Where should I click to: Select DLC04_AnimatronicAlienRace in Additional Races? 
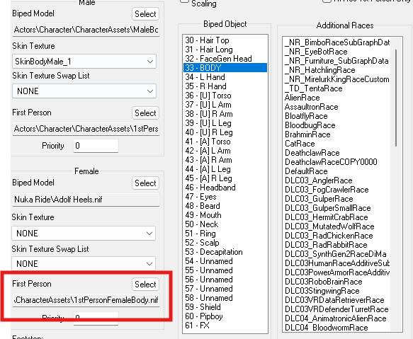336,319
